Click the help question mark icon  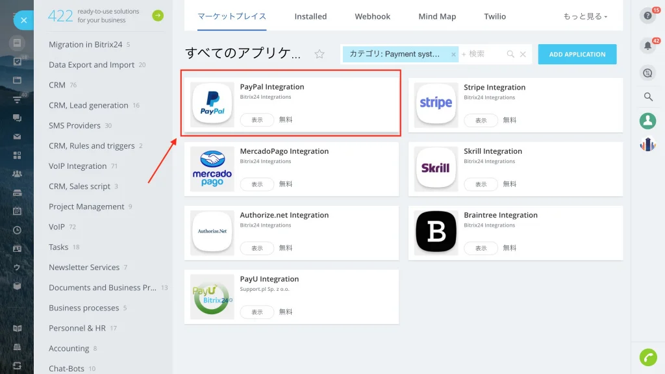[647, 16]
